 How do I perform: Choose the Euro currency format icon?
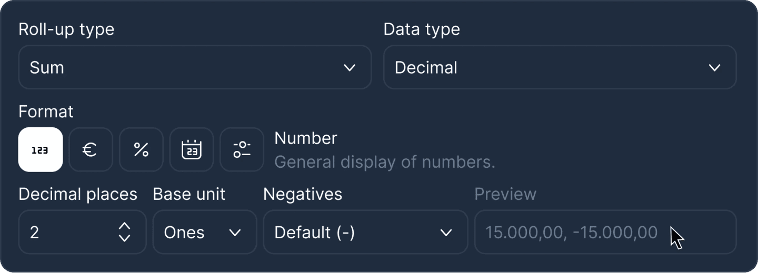tap(91, 150)
